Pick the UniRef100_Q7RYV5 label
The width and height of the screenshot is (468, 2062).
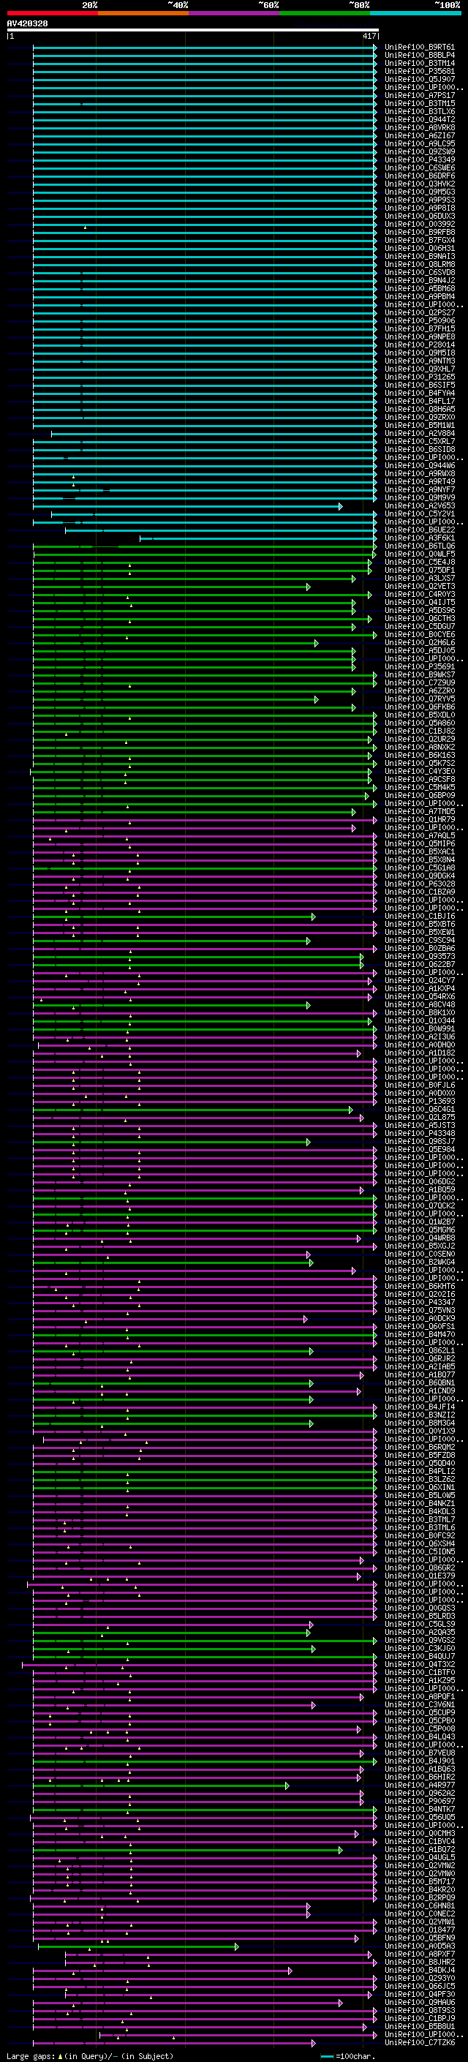coord(420,699)
